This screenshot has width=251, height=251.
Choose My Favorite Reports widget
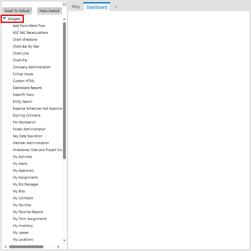click(28, 212)
